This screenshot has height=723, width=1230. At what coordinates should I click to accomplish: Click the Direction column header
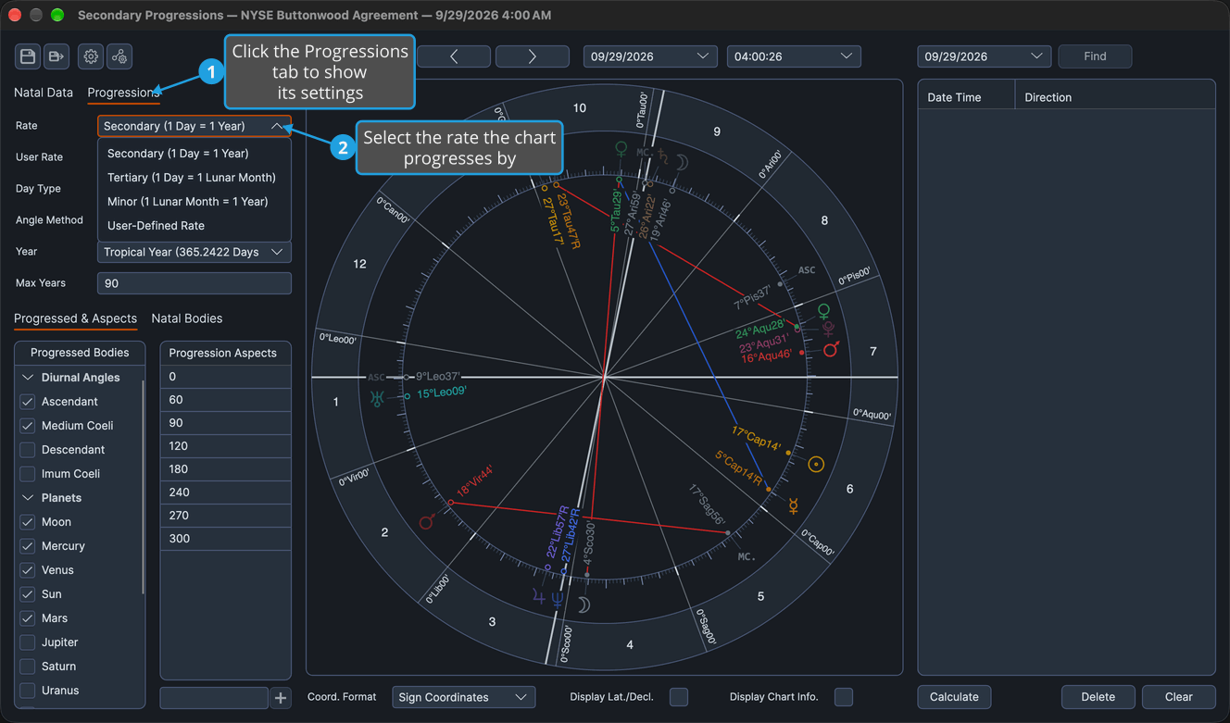tap(1114, 97)
